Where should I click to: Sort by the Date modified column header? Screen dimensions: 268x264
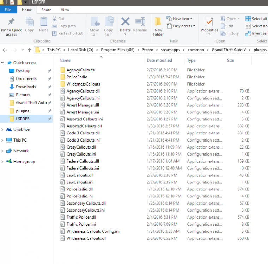coord(159,61)
